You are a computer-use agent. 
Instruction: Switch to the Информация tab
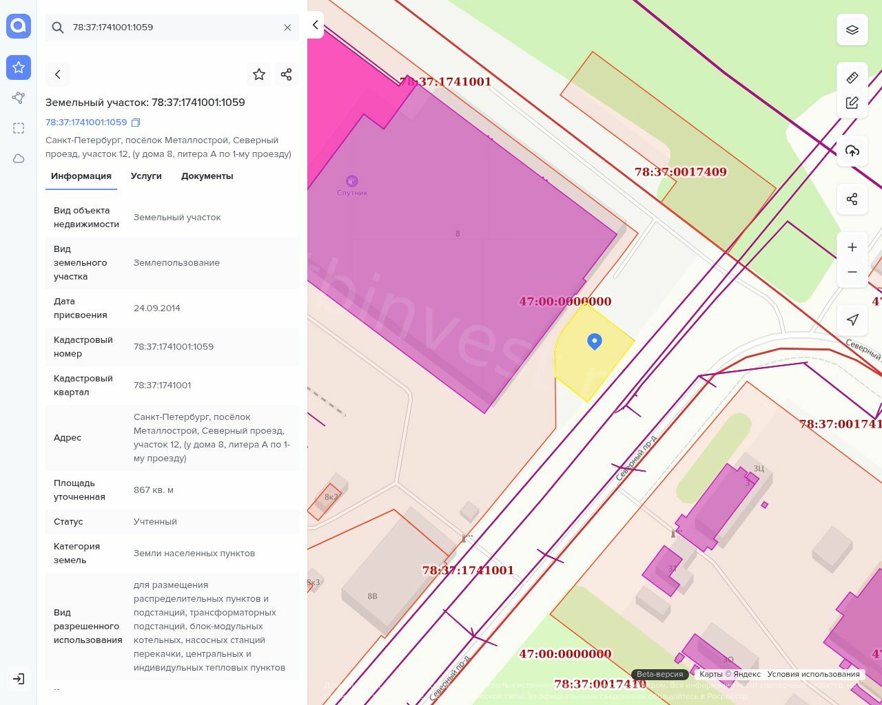[81, 176]
